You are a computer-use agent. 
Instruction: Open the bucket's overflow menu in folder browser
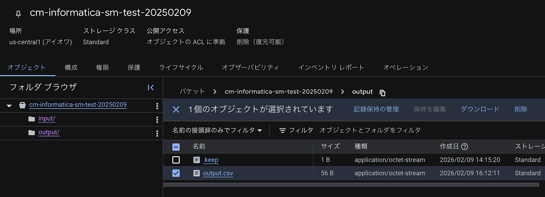pos(157,106)
